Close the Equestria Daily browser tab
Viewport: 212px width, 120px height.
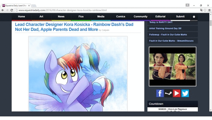tap(29, 6)
